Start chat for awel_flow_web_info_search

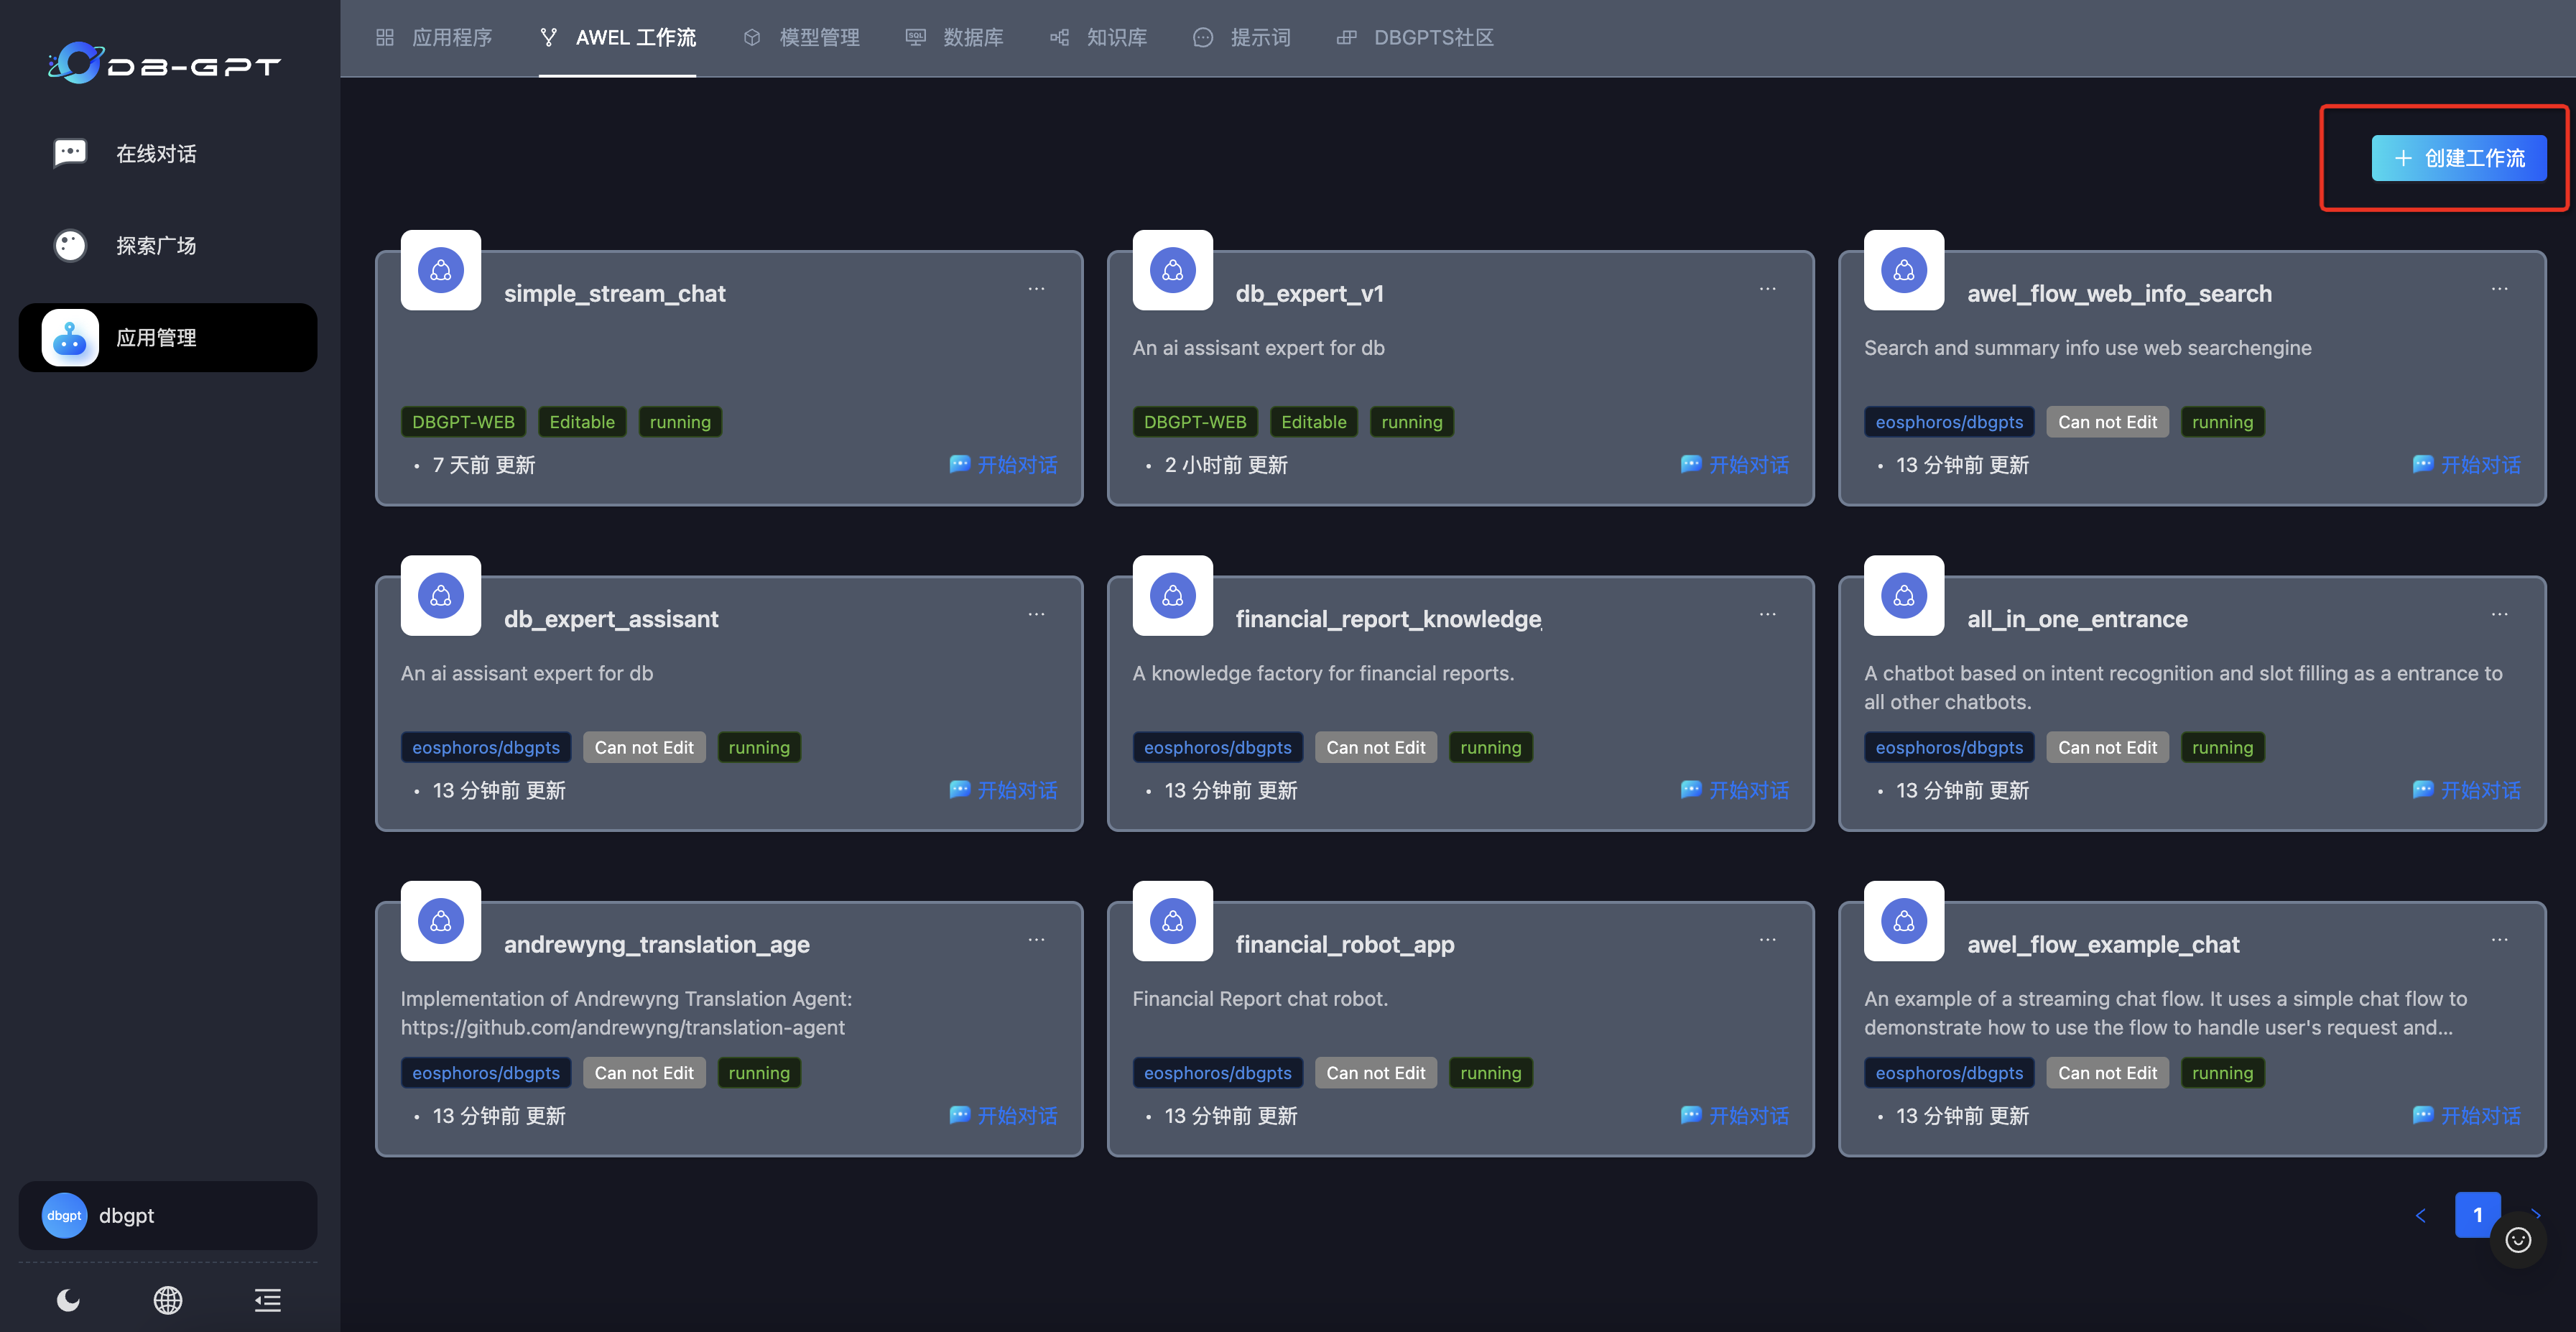(x=2466, y=465)
